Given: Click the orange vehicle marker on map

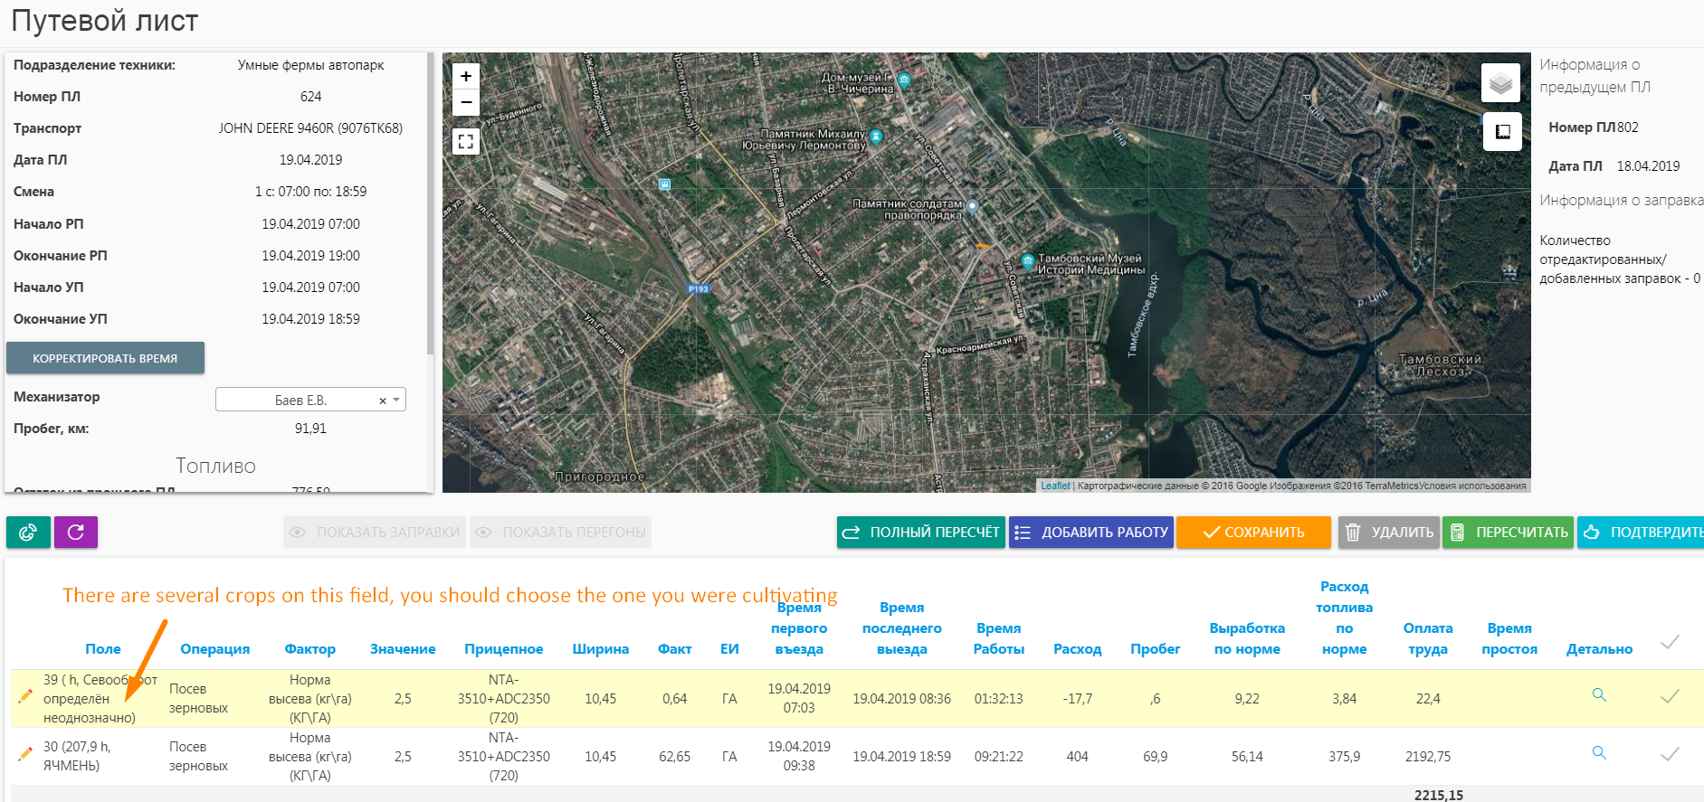Looking at the screenshot, I should [982, 245].
